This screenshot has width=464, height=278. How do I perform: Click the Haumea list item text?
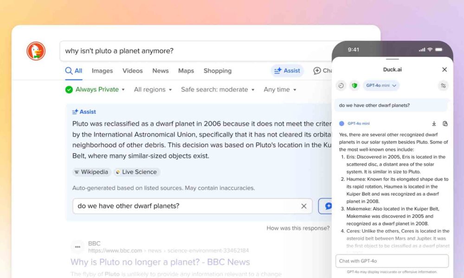pyautogui.click(x=398, y=190)
